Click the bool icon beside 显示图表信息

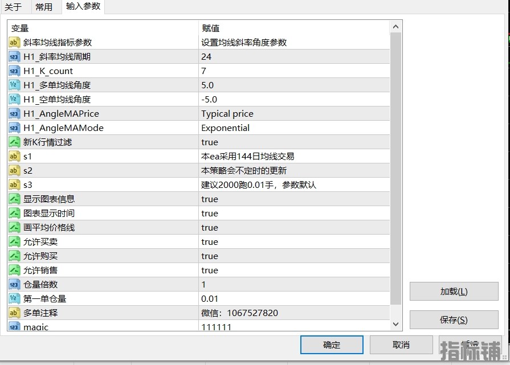pos(14,199)
